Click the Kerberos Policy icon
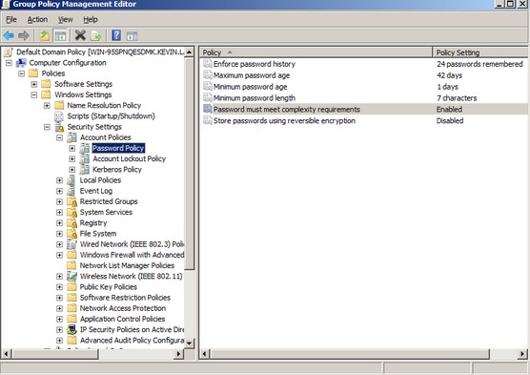Viewport: 530px width, 375px height. click(85, 170)
